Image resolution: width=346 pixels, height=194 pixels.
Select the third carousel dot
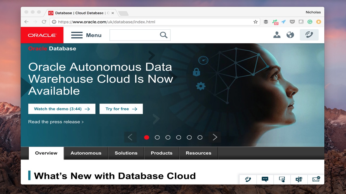point(168,137)
